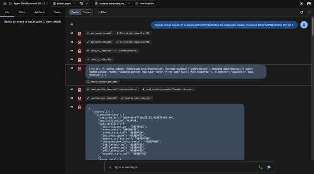
Task: Open scan_ci_integrity function call in event #4
Action: tap(112, 51)
